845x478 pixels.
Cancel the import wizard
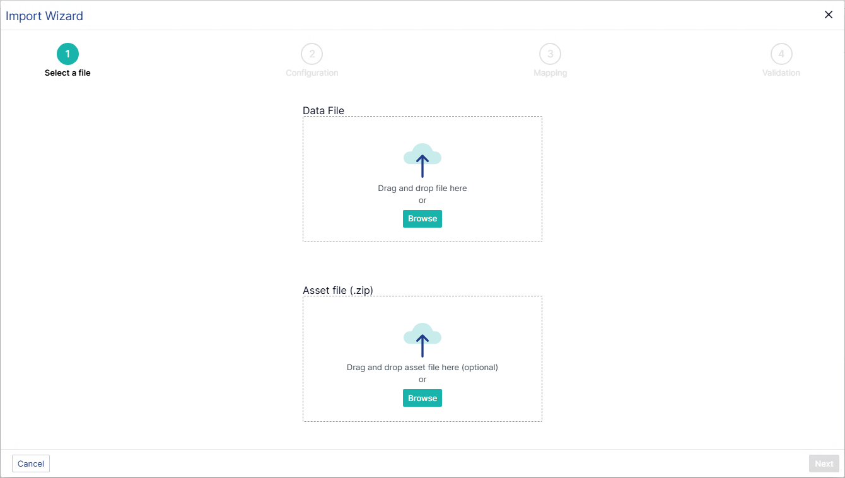tap(31, 463)
